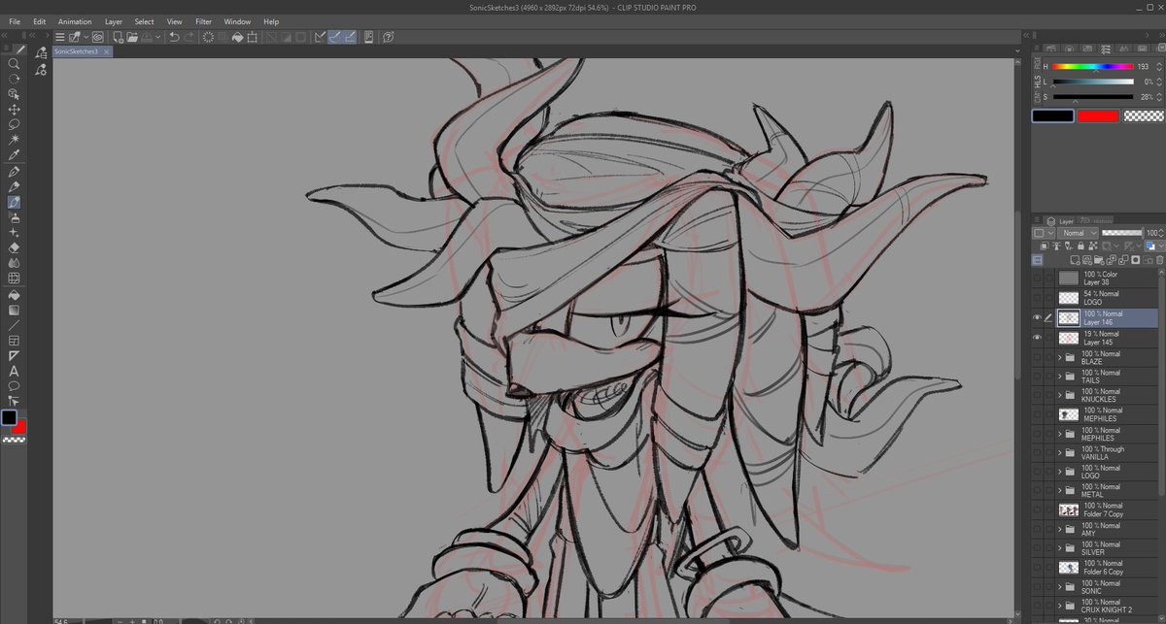Open the Help support question icon

[388, 37]
